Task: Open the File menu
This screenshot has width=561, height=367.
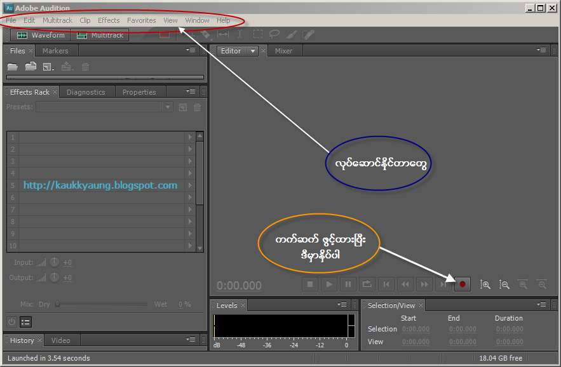Action: 11,20
